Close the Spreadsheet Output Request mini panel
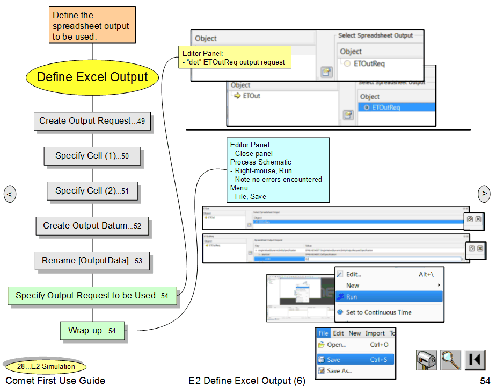496x392 pixels. coord(480,248)
